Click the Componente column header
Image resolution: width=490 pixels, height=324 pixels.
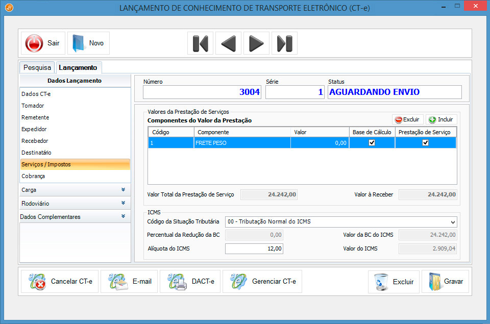(242, 132)
